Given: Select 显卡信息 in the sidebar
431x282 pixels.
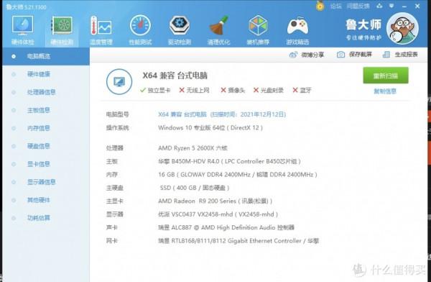Looking at the screenshot, I should 46,164.
